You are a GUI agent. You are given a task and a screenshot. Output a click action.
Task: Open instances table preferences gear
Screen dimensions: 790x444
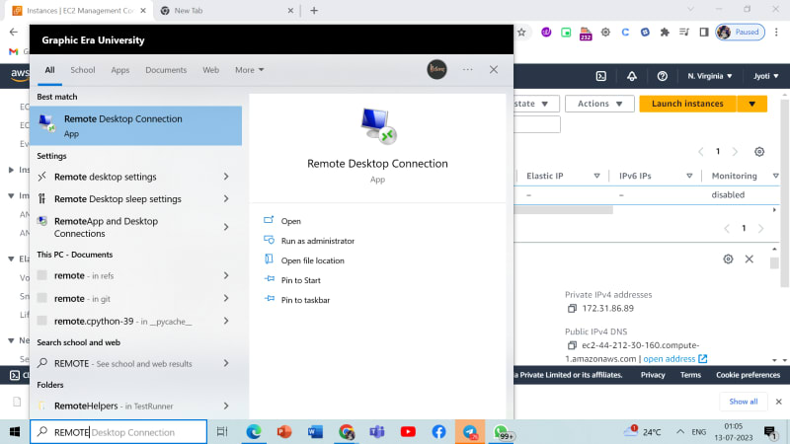(x=759, y=152)
